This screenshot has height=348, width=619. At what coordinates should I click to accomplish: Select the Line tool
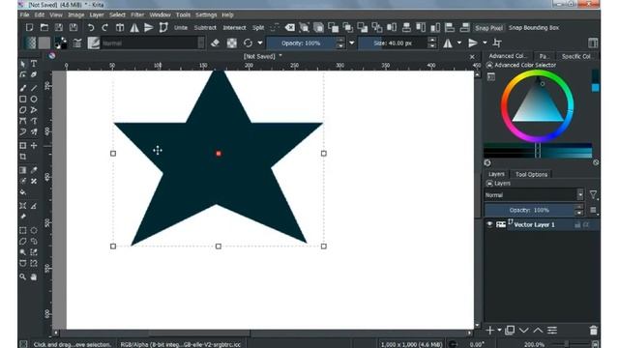coord(34,88)
